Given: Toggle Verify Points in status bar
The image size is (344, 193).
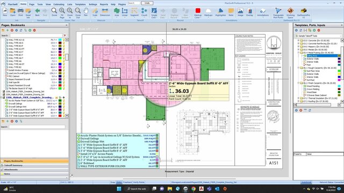Looking at the screenshot, I should [x=139, y=182].
